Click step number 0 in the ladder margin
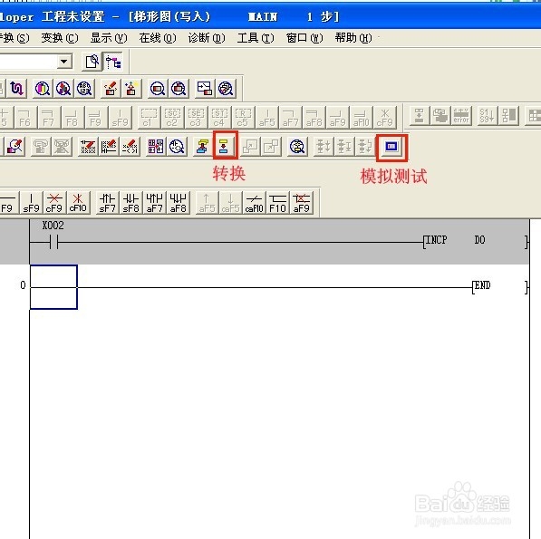Image resolution: width=541 pixels, height=539 pixels. click(x=23, y=285)
